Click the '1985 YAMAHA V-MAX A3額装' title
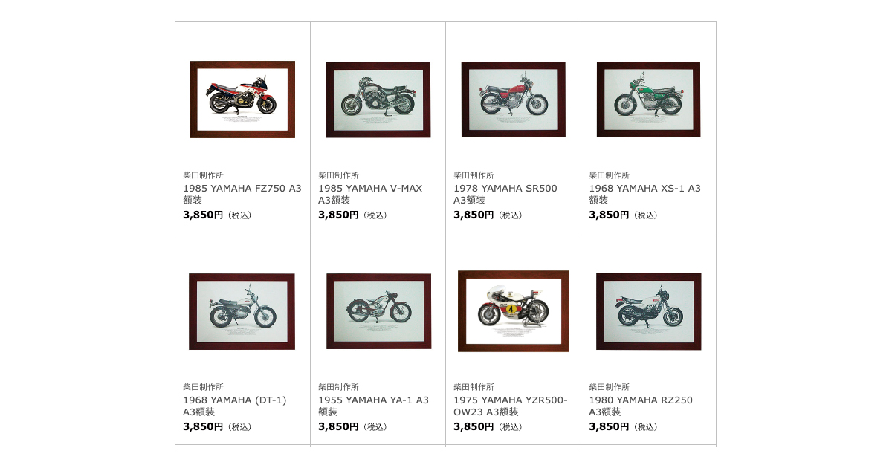 tap(370, 194)
